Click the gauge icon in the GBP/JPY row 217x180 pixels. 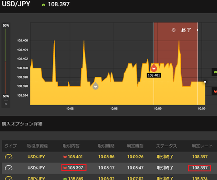[9, 178]
